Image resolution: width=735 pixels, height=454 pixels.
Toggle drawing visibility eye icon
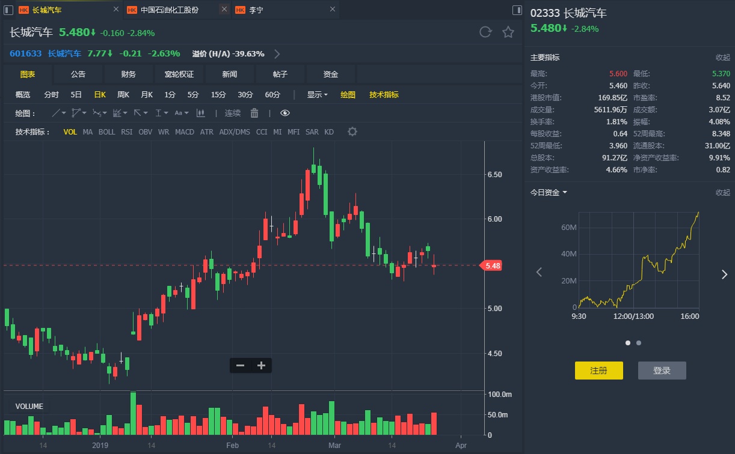285,113
